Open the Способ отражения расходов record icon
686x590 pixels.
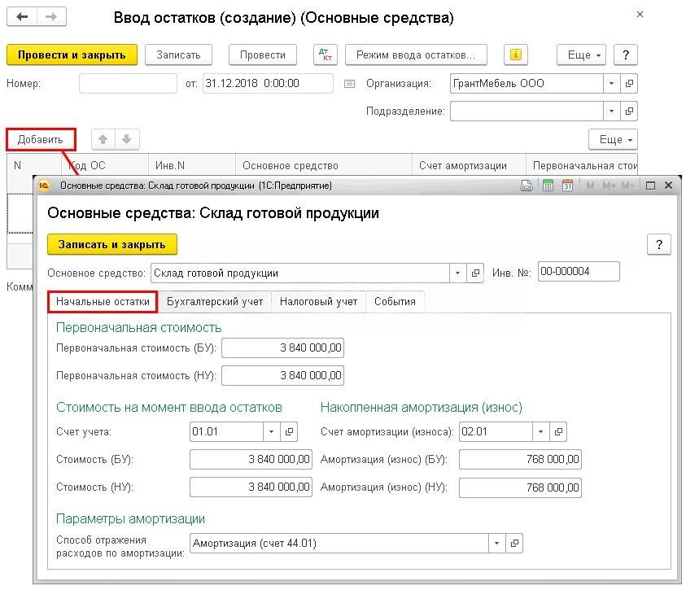(514, 543)
